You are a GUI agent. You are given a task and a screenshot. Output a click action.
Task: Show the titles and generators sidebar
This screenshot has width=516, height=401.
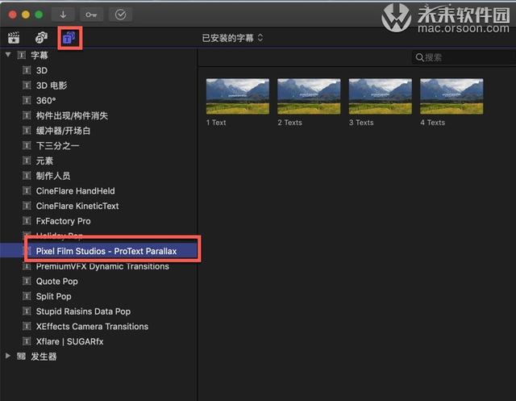[x=69, y=38]
